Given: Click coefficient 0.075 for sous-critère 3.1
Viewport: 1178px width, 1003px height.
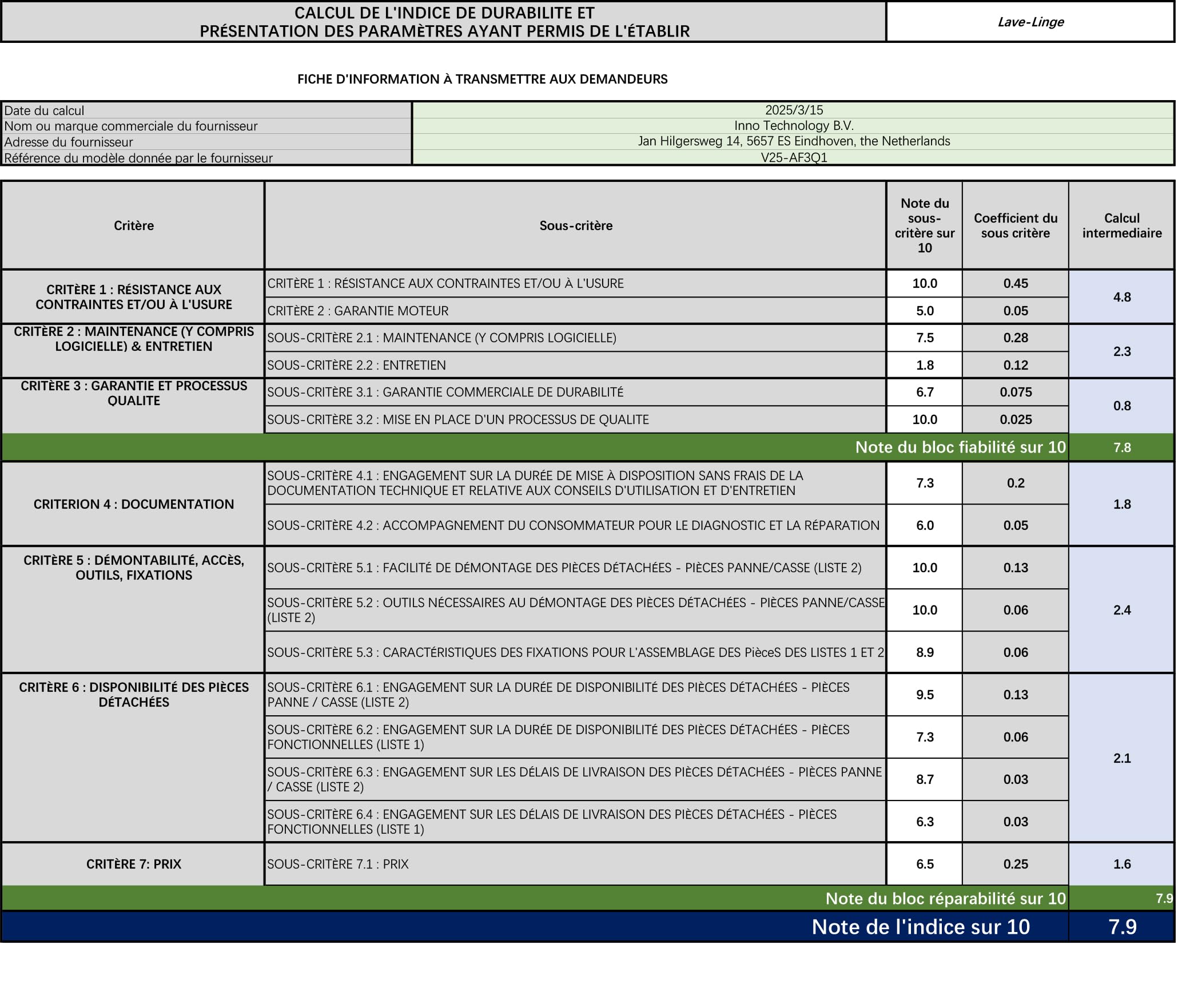Looking at the screenshot, I should click(x=1016, y=393).
